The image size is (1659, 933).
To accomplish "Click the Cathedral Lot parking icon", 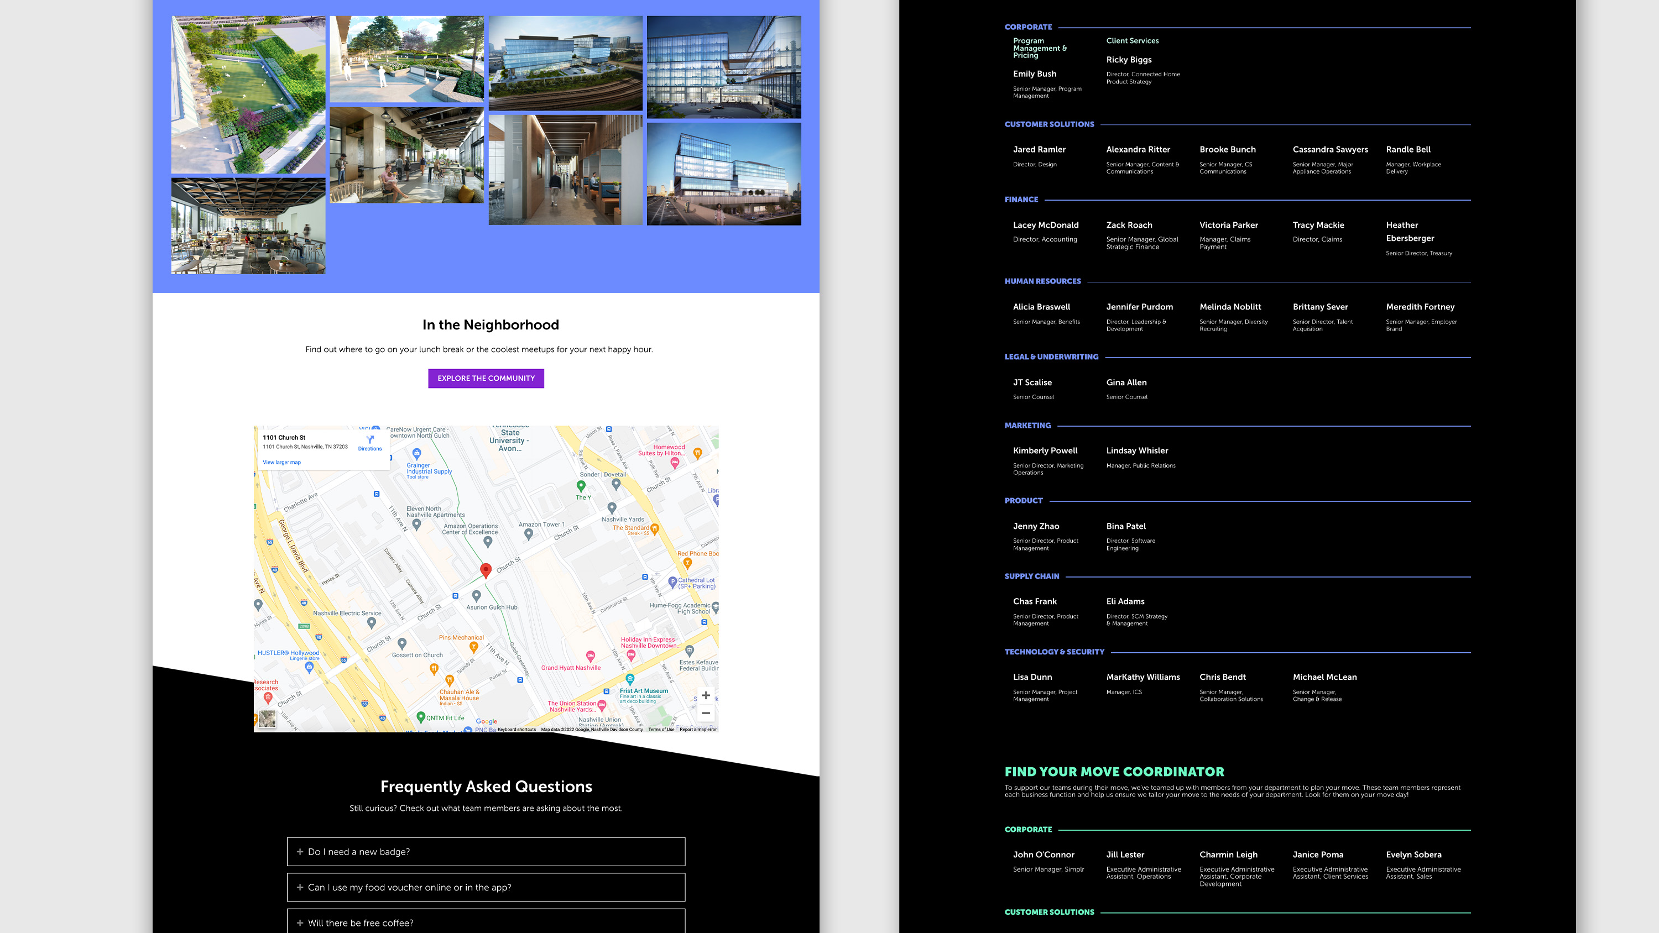I will [x=672, y=581].
